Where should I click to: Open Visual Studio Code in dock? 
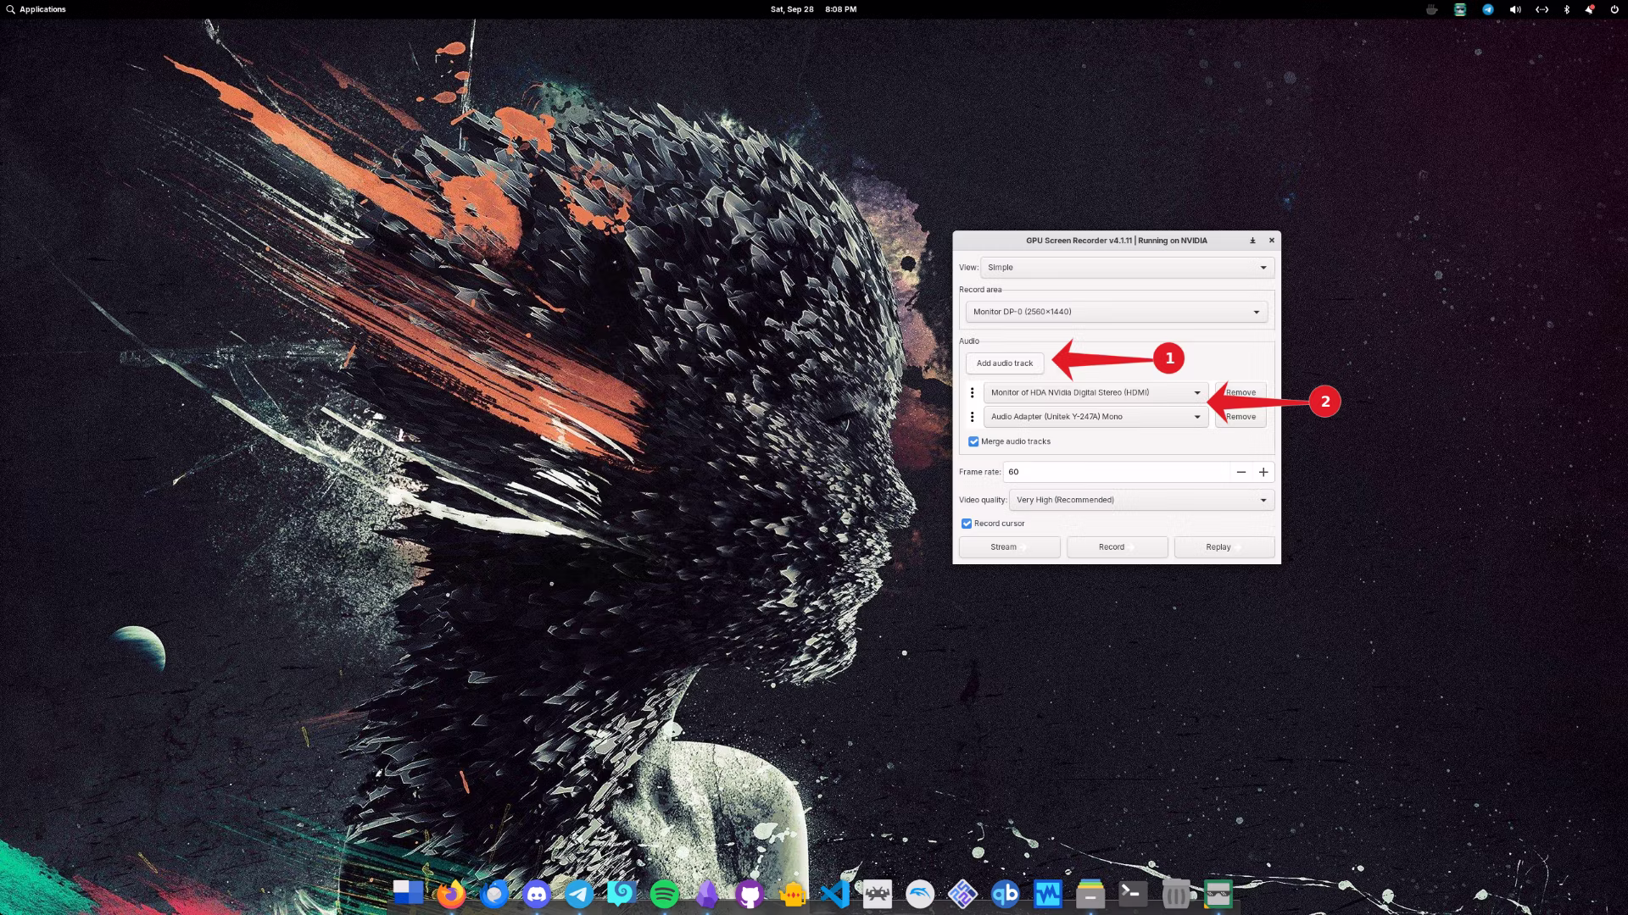point(835,894)
